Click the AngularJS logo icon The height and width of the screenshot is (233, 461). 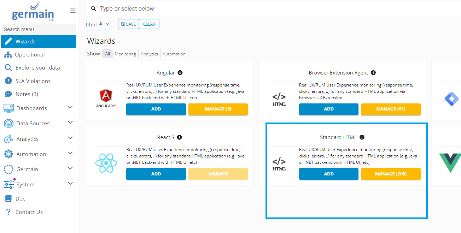click(x=106, y=98)
